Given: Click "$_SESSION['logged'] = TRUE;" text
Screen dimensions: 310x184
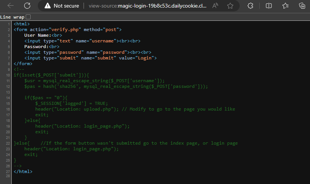Looking at the screenshot, I should coord(71,104).
